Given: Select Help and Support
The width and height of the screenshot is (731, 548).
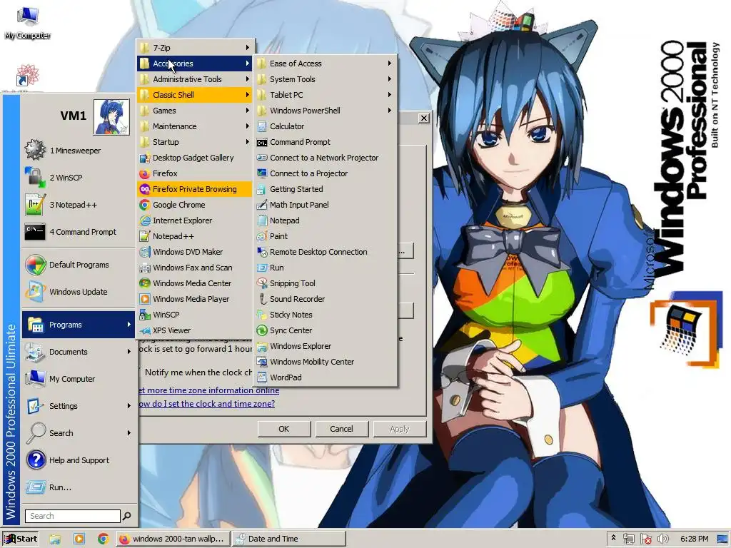Looking at the screenshot, I should click(x=79, y=460).
